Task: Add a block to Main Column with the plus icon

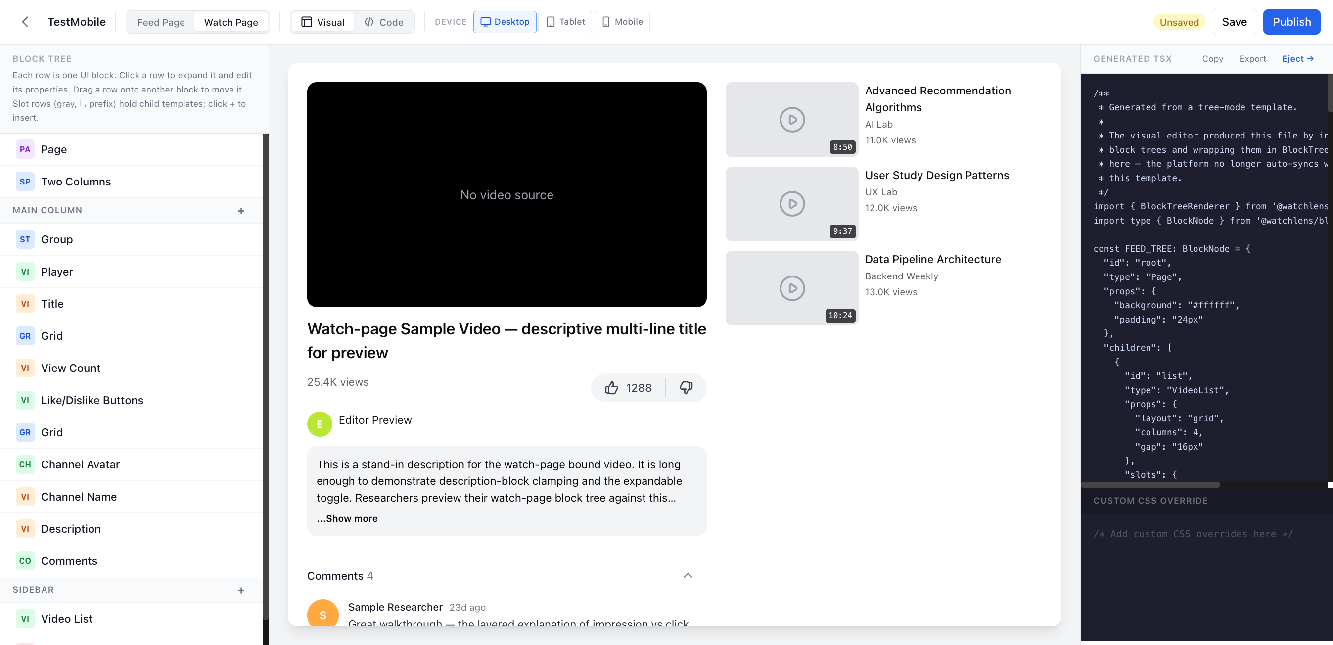Action: [241, 211]
